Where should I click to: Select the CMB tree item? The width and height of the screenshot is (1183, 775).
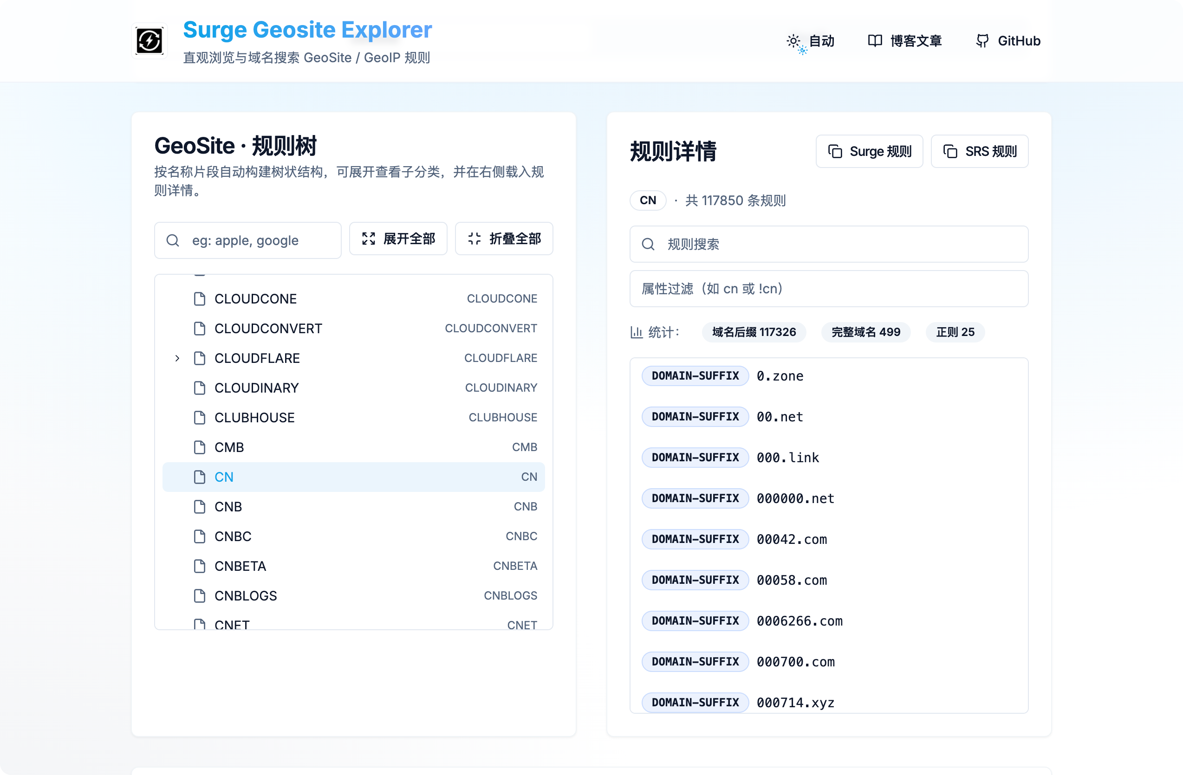pyautogui.click(x=353, y=447)
